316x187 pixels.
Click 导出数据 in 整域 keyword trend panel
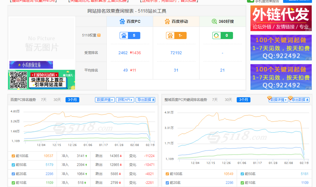(299, 100)
